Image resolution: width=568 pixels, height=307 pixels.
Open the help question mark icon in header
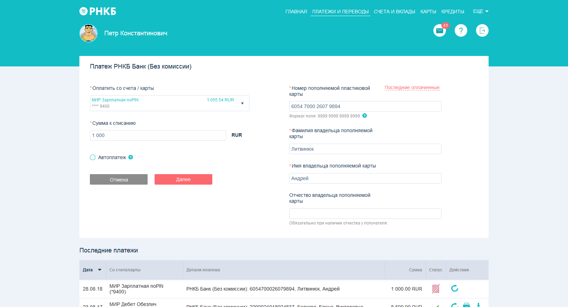tap(461, 31)
